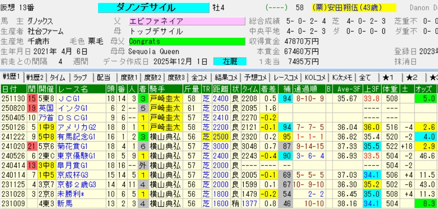Open the 配当 tab
This screenshot has width=438, height=209.
(x=104, y=77)
